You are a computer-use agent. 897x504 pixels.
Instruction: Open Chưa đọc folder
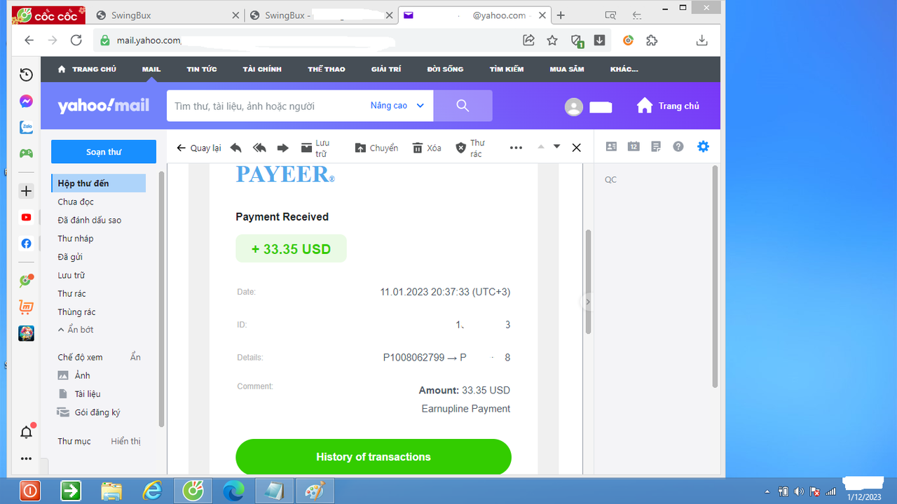tap(76, 202)
